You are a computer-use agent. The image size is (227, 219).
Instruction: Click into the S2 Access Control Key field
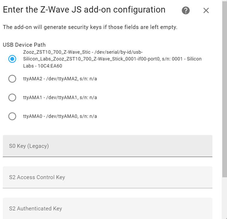[108, 177]
